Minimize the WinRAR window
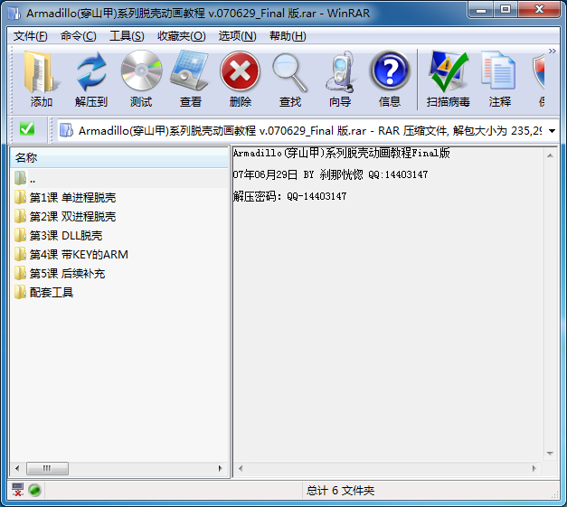The width and height of the screenshot is (567, 507). click(481, 9)
